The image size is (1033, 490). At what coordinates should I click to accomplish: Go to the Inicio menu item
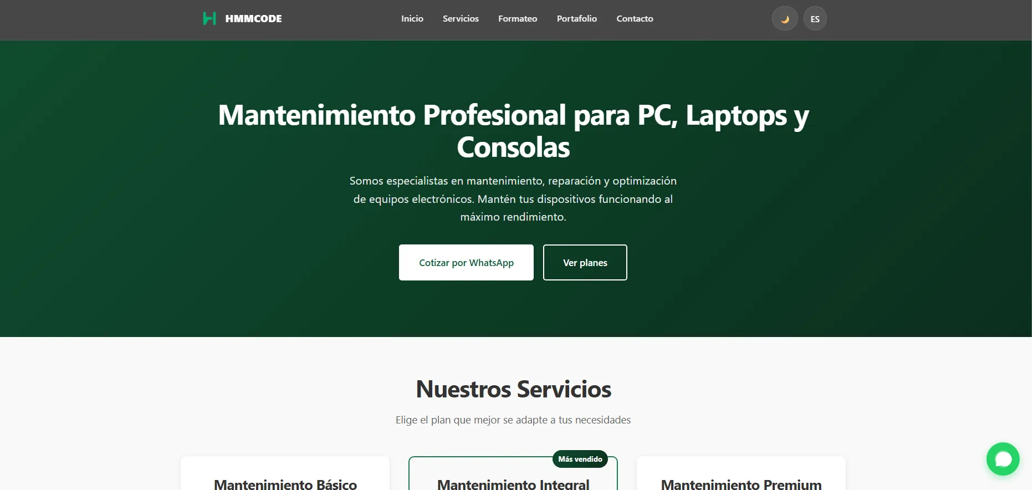pos(412,19)
